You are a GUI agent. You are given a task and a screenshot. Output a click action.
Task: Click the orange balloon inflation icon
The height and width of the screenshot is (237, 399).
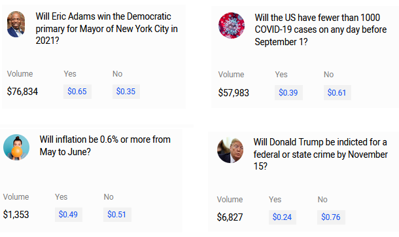[16, 147]
